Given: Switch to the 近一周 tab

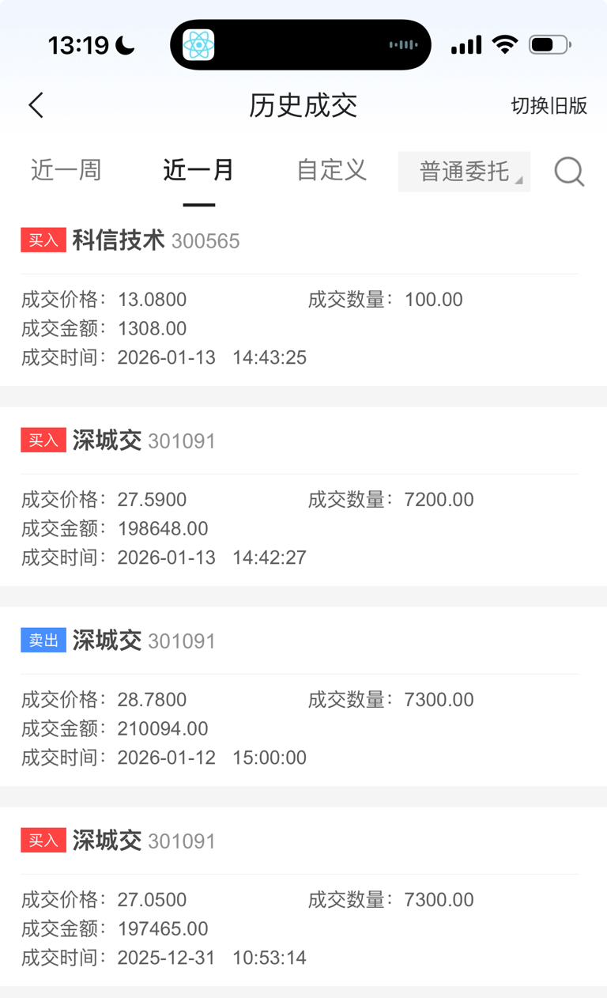Looking at the screenshot, I should point(66,170).
